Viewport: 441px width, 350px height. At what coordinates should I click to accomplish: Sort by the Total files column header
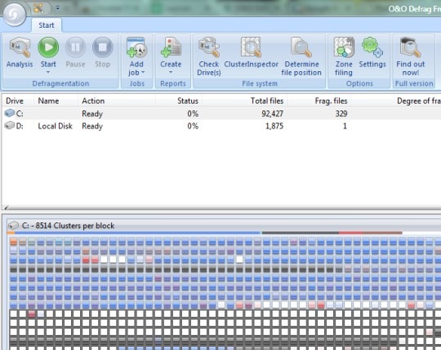click(x=245, y=101)
